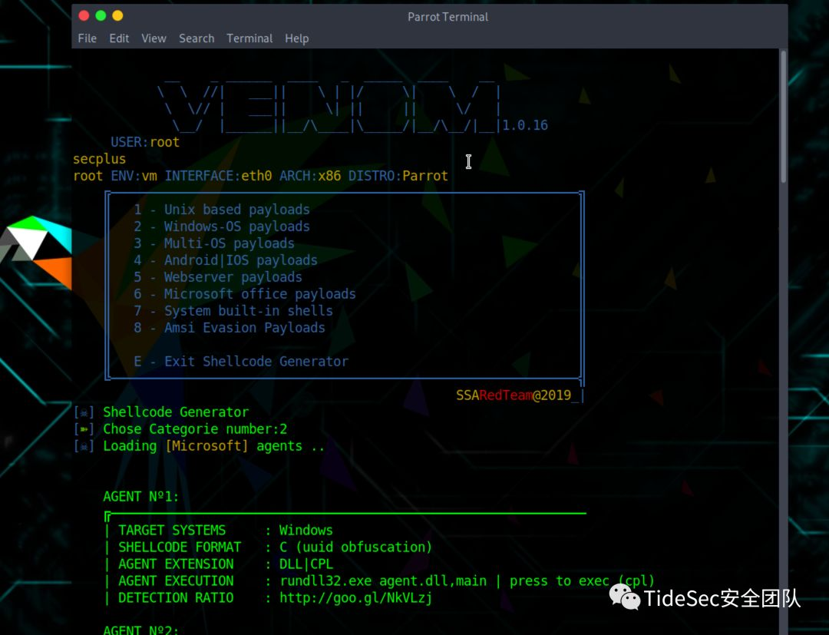Click '2 - Windows-OS payloads' line

tap(222, 227)
